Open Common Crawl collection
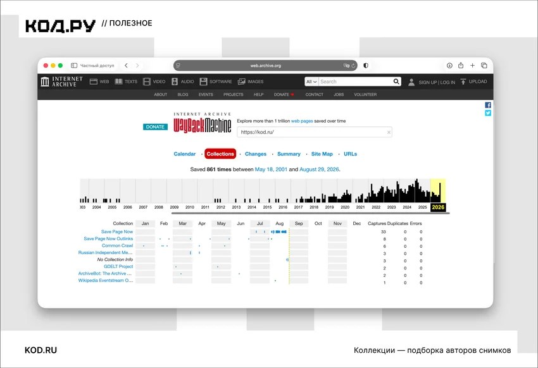 pos(117,246)
